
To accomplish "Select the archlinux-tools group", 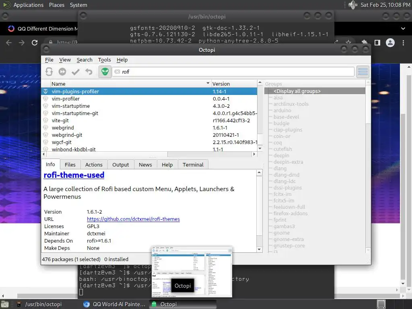I will (291, 104).
